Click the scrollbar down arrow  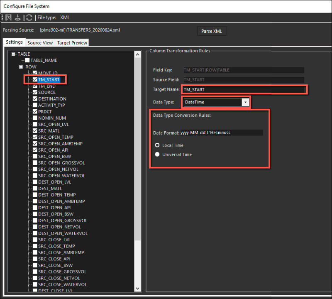(137, 288)
